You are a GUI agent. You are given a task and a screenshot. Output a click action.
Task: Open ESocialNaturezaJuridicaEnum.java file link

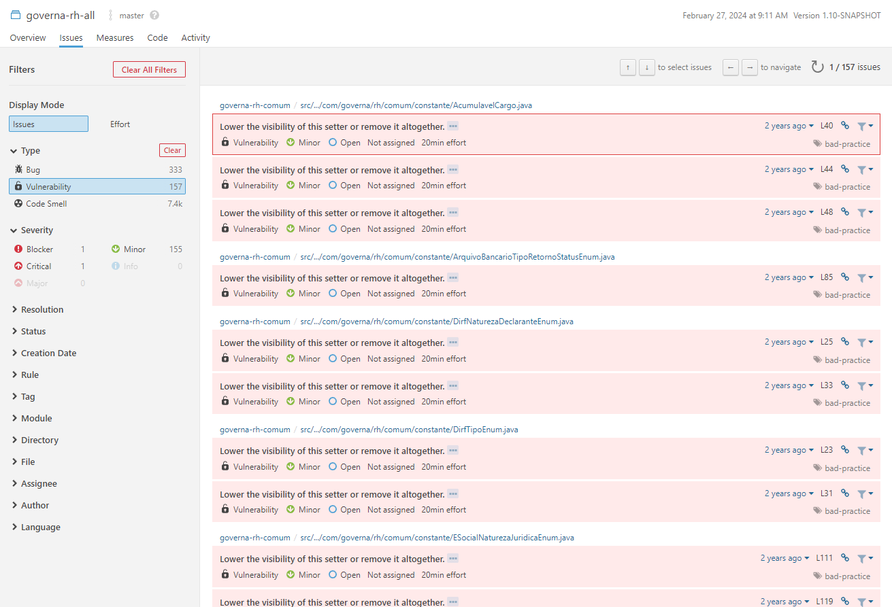[x=437, y=538]
